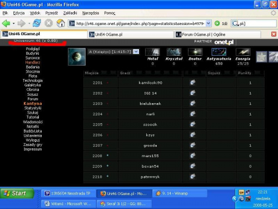This screenshot has width=278, height=209.
Task: Go to Firefox home page icon
Action: pos(61,23)
